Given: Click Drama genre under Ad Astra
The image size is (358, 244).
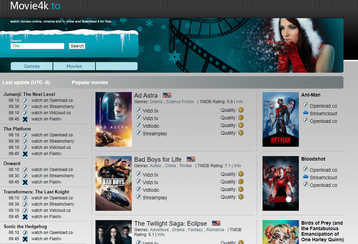Looking at the screenshot, I should 156,102.
